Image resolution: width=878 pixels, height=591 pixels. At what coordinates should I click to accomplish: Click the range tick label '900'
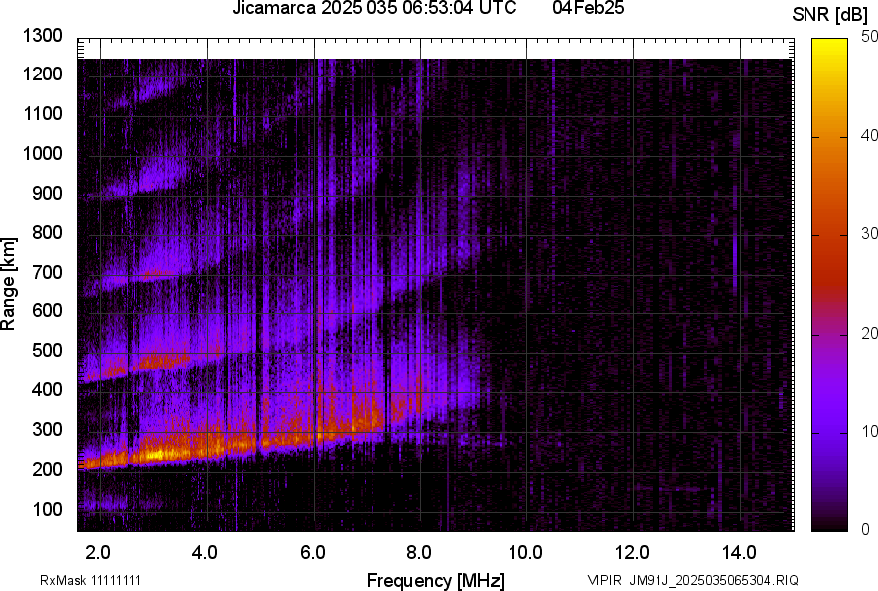click(47, 194)
